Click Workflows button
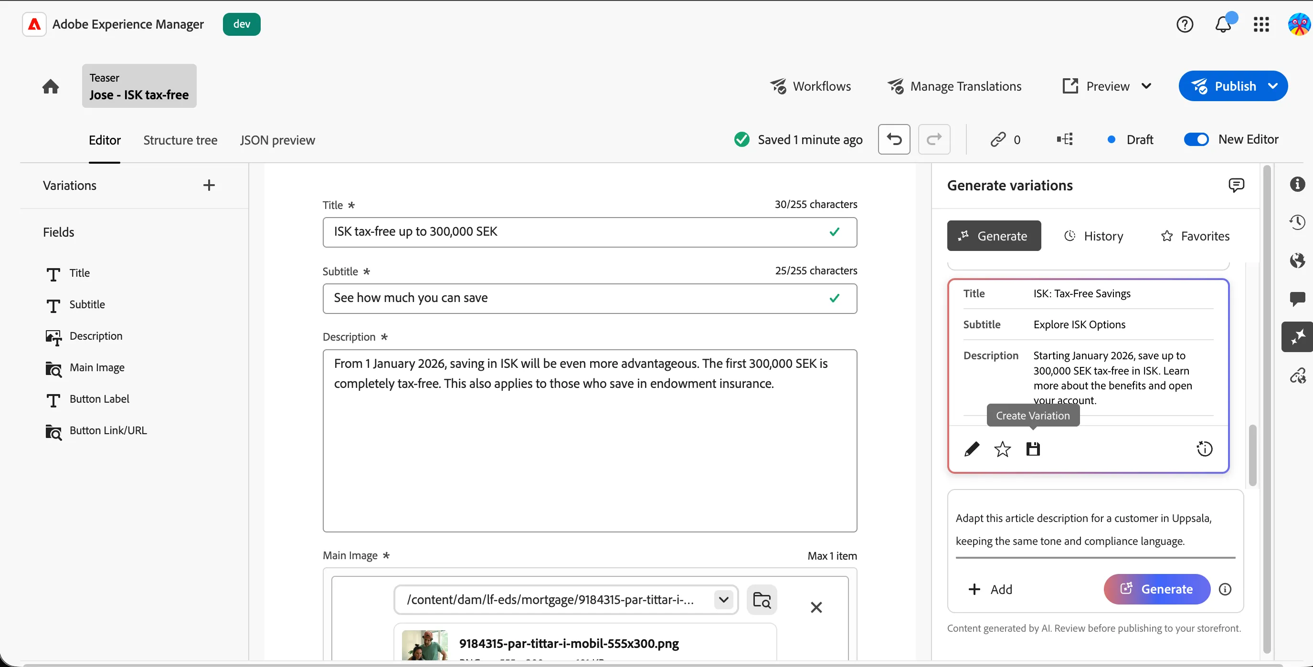Screen dimensions: 1313x667 tap(810, 86)
